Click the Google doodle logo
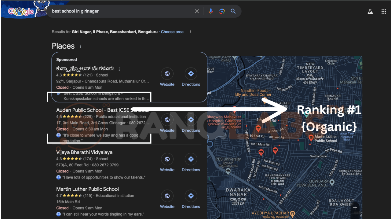This screenshot has width=391, height=219. pyautogui.click(x=21, y=11)
